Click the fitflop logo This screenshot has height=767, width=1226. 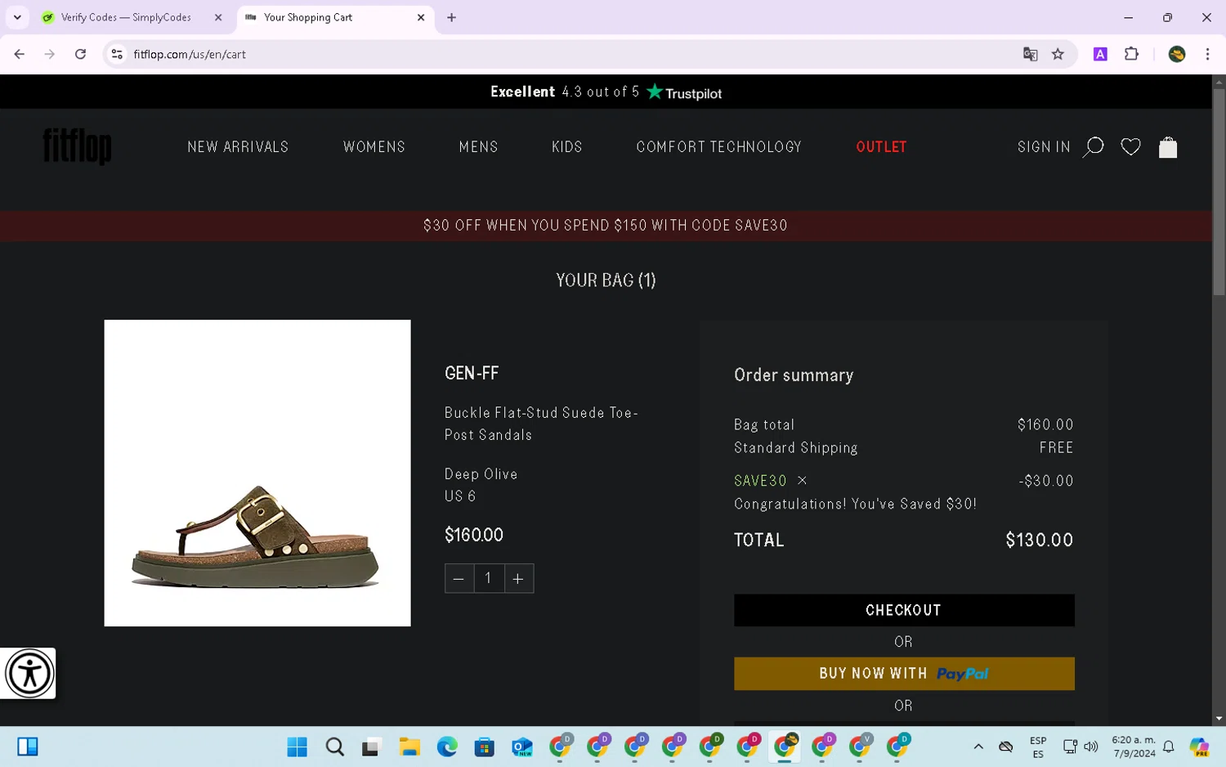coord(77,146)
